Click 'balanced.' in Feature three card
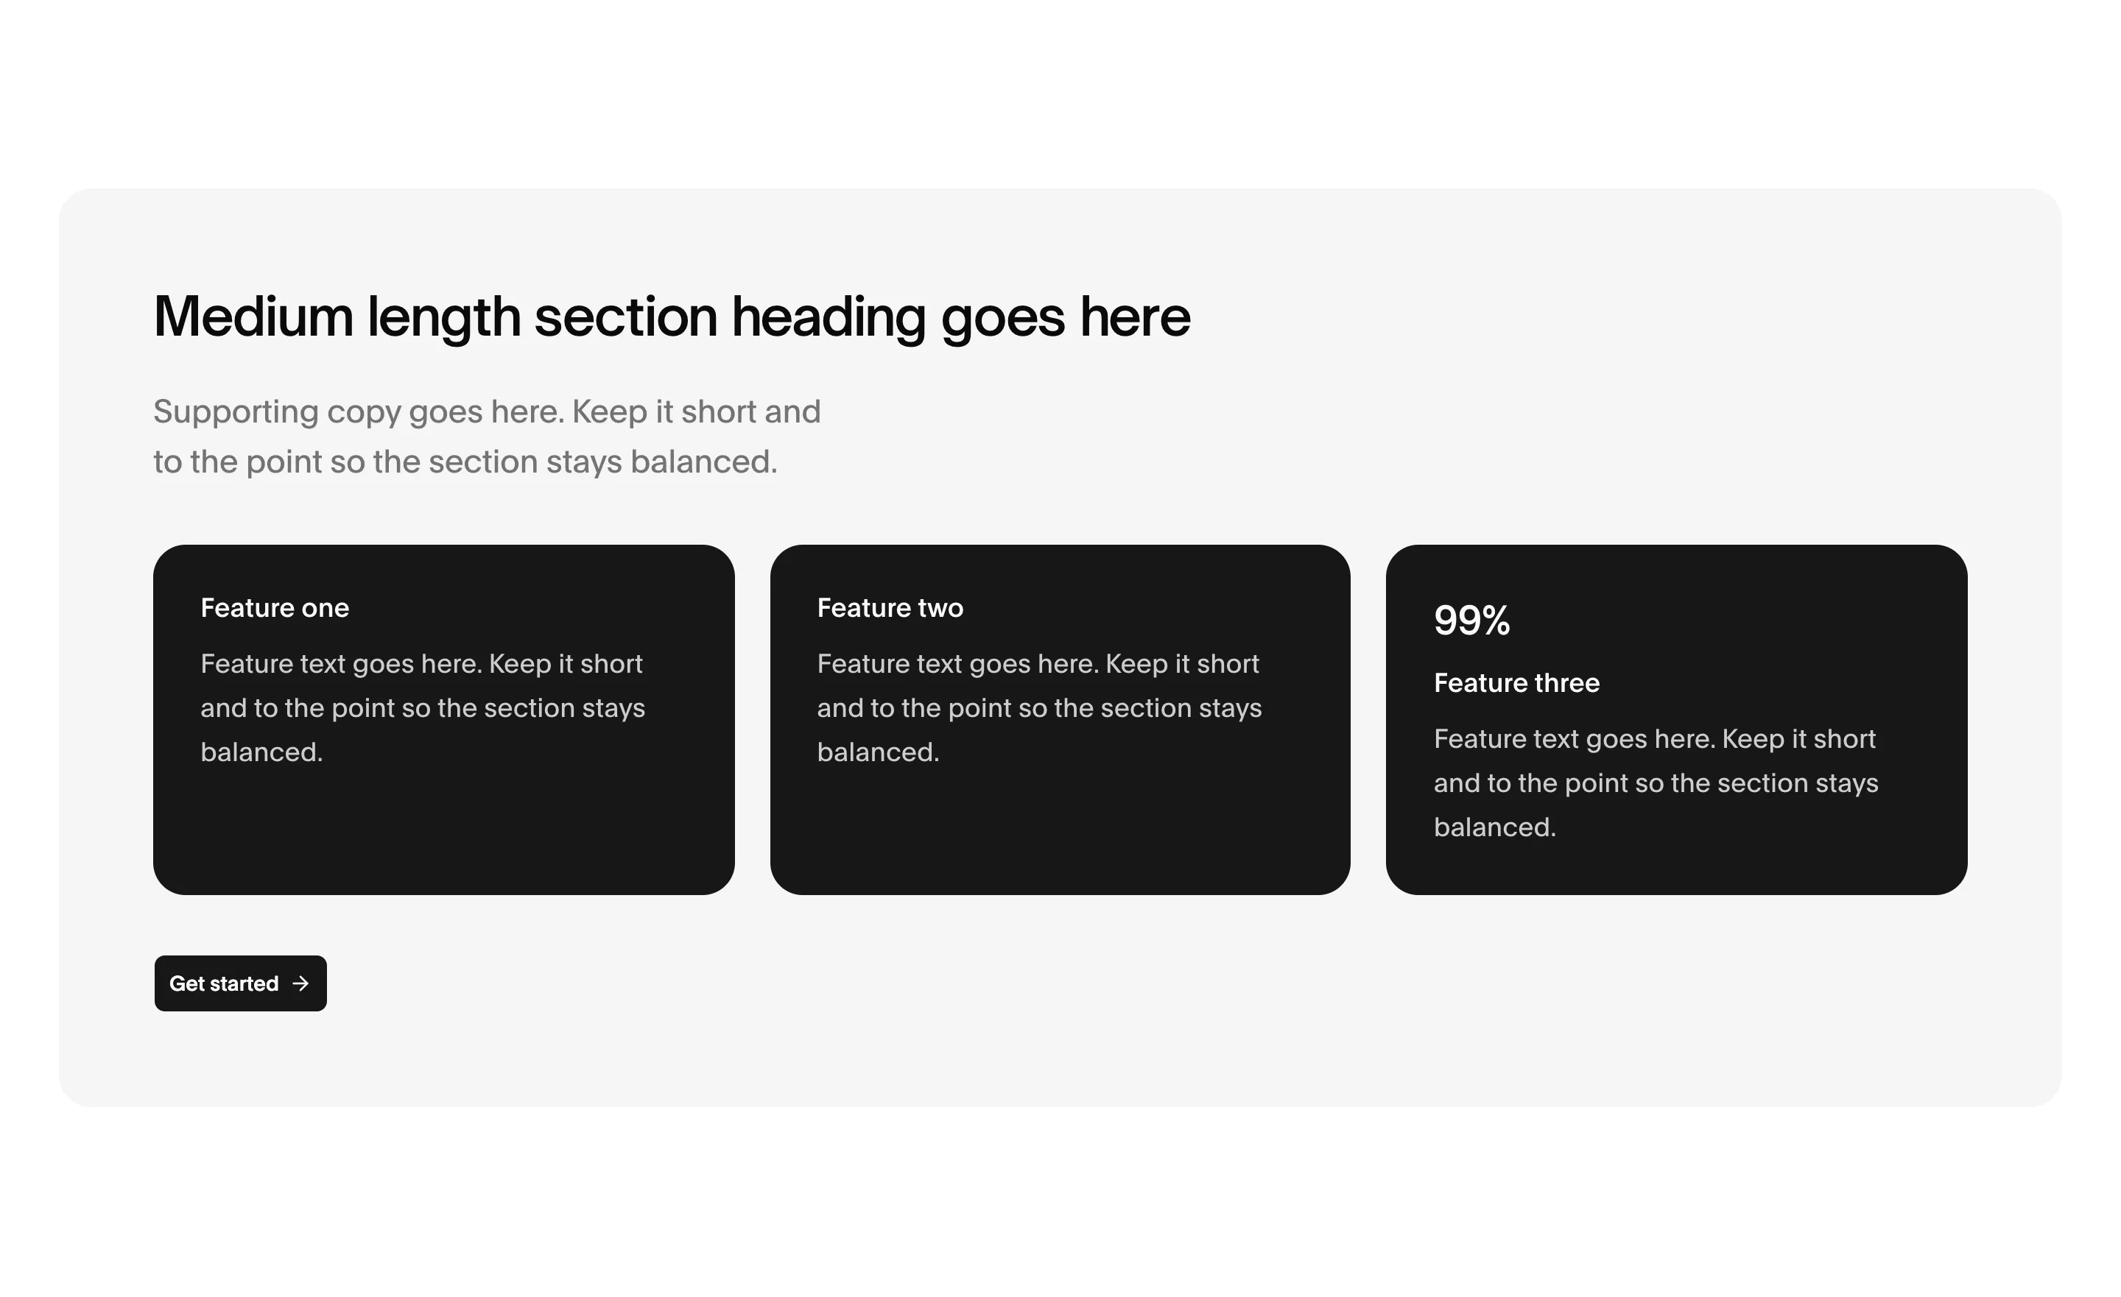 tap(1495, 826)
